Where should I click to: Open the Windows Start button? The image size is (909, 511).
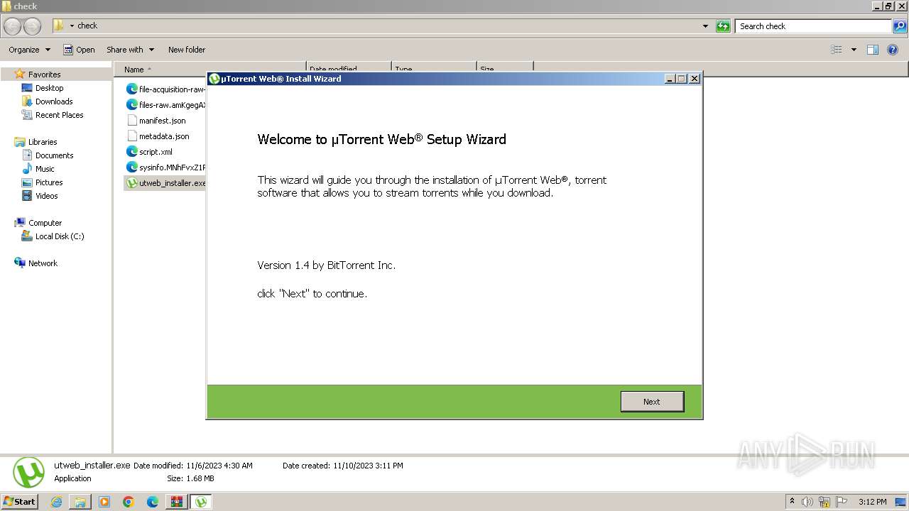[19, 501]
